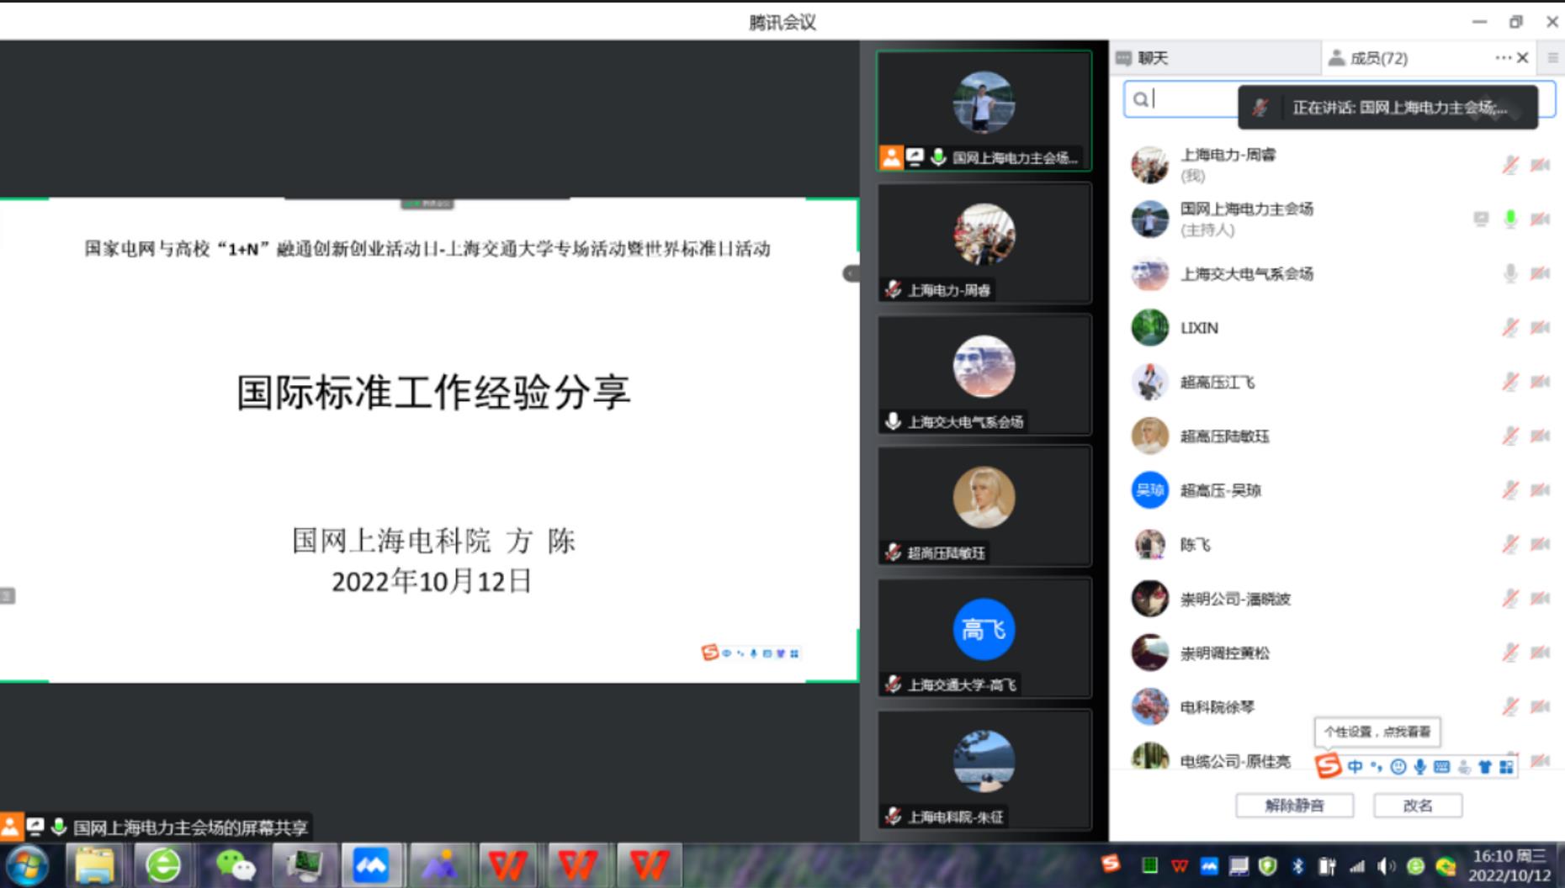The width and height of the screenshot is (1565, 888).
Task: Click the screen share icon beside 国网上海电力主会场
Action: 1481,219
